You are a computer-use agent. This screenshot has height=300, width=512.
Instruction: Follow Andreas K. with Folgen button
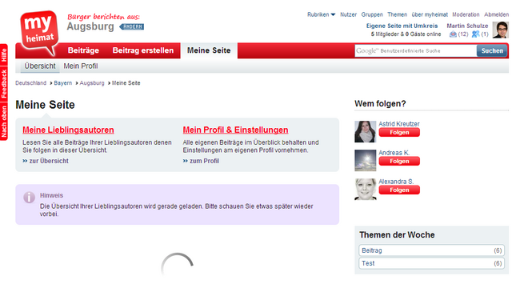click(399, 162)
